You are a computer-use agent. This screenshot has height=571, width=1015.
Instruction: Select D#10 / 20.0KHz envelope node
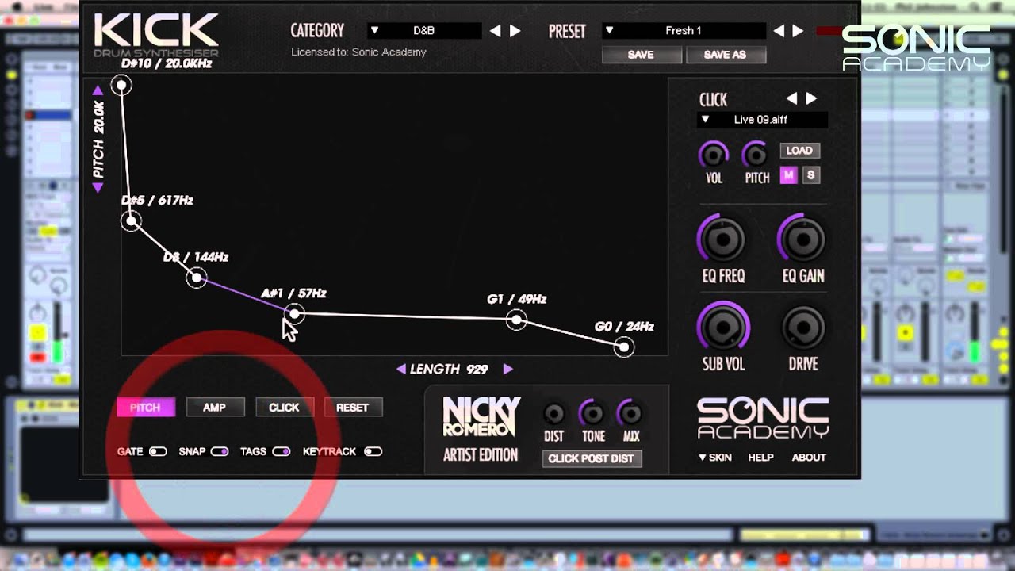pyautogui.click(x=121, y=85)
